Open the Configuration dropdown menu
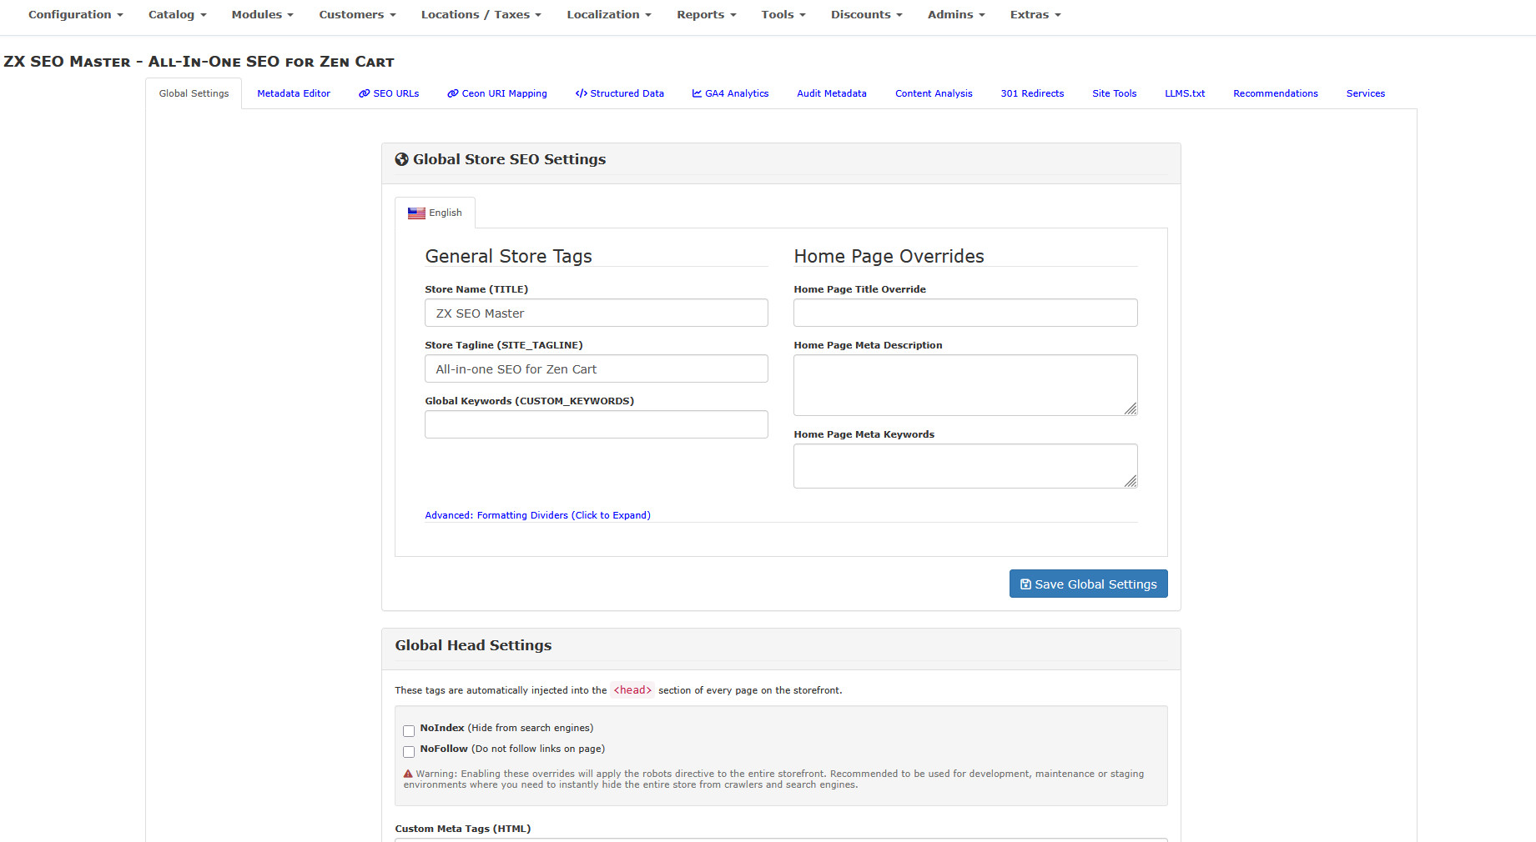 tap(76, 15)
